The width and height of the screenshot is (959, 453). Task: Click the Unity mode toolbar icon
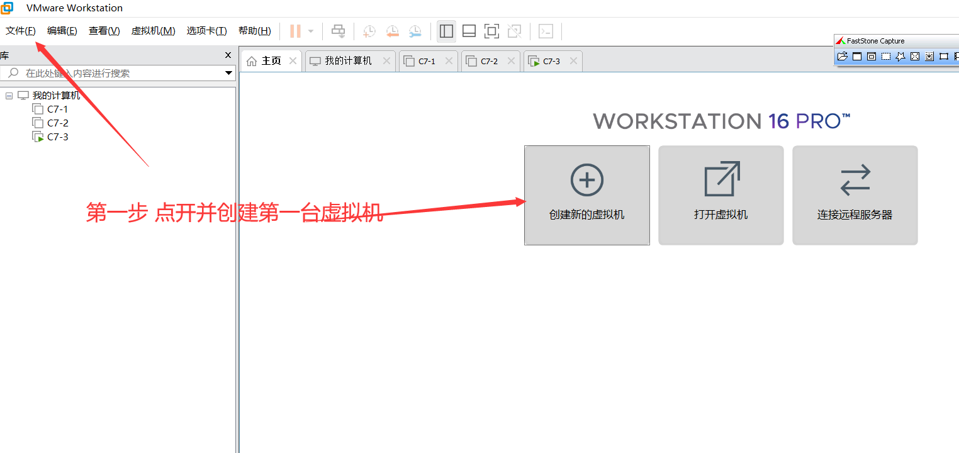click(514, 31)
